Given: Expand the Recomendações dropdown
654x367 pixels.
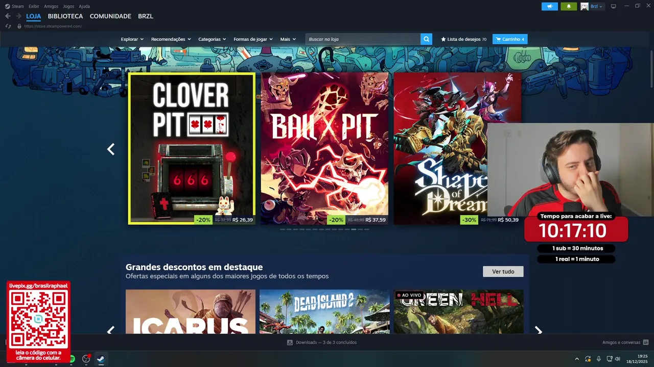Looking at the screenshot, I should pos(171,39).
